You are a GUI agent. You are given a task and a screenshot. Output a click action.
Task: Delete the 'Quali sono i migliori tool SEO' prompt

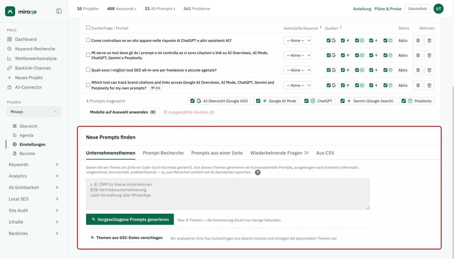[429, 70]
